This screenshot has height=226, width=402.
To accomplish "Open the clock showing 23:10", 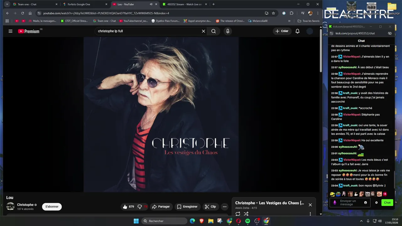I will click(x=392, y=221).
